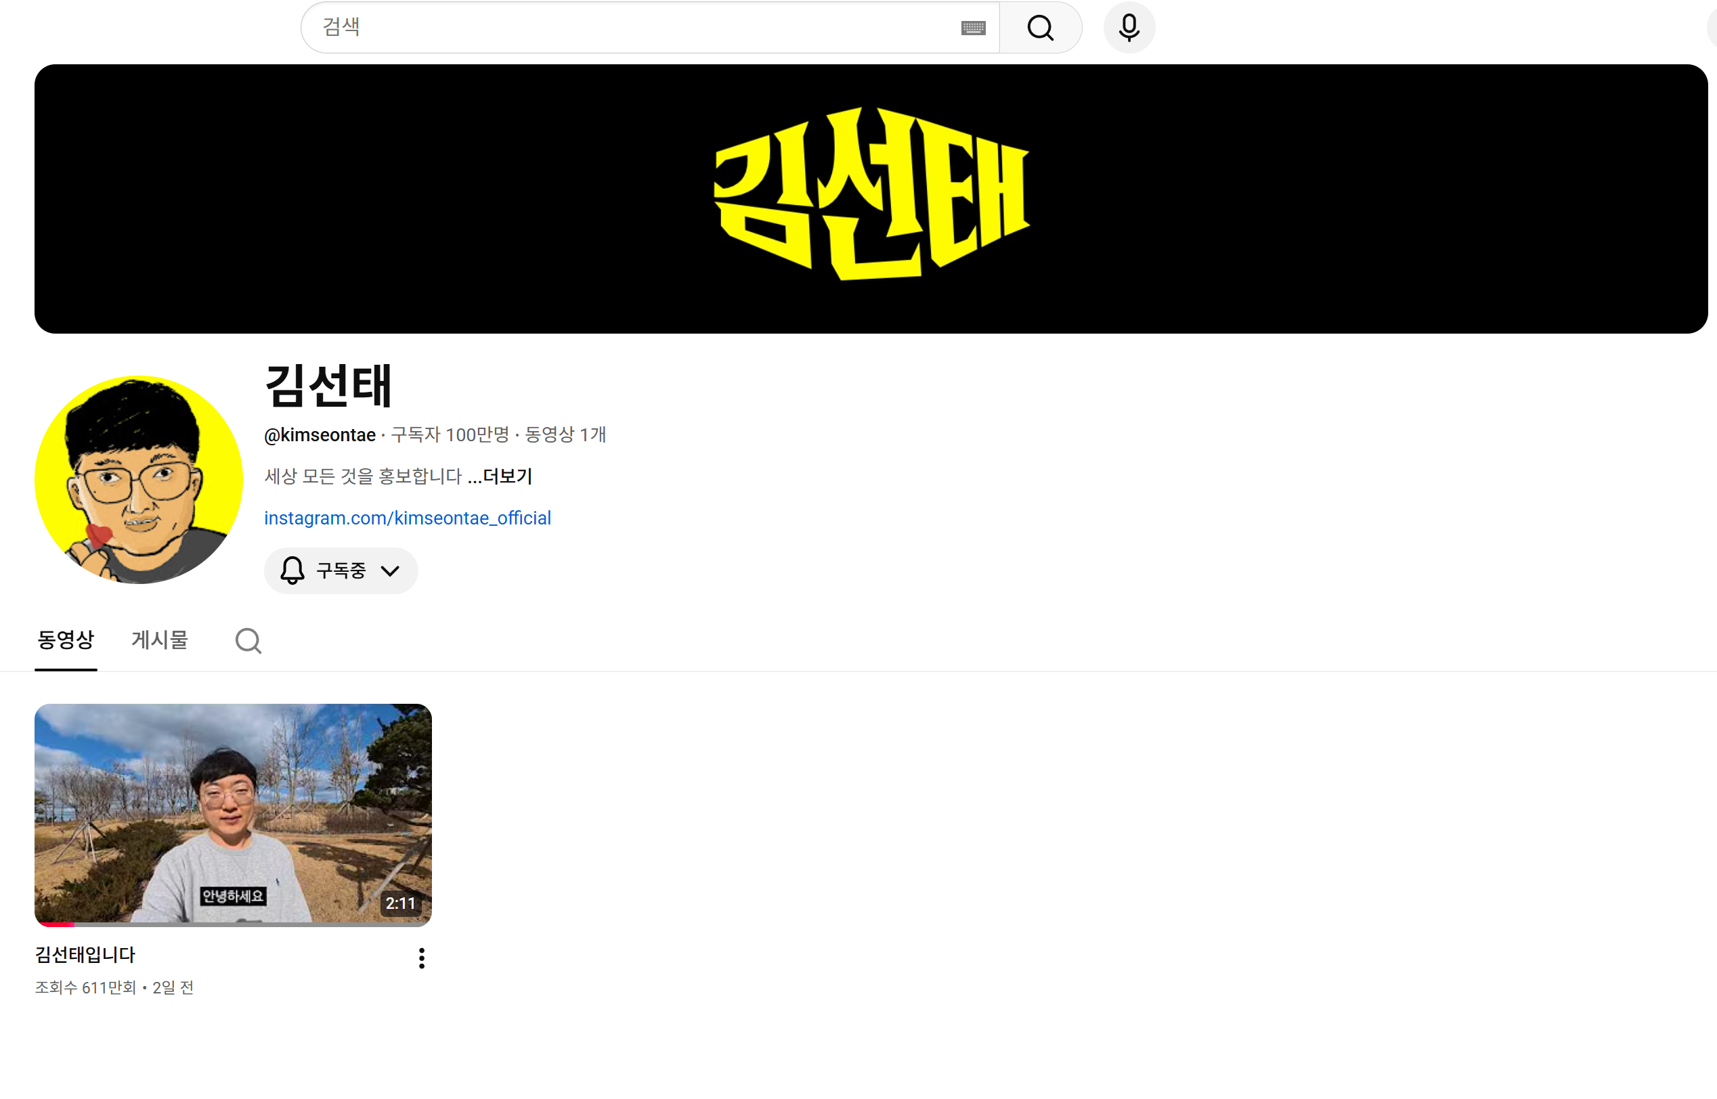Click the red watch progress bar on thumbnail
The width and height of the screenshot is (1717, 1099).
click(55, 924)
